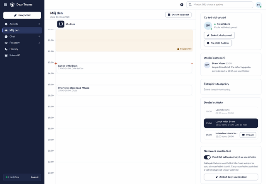Click the Hledat lidi search field

(x=220, y=5)
